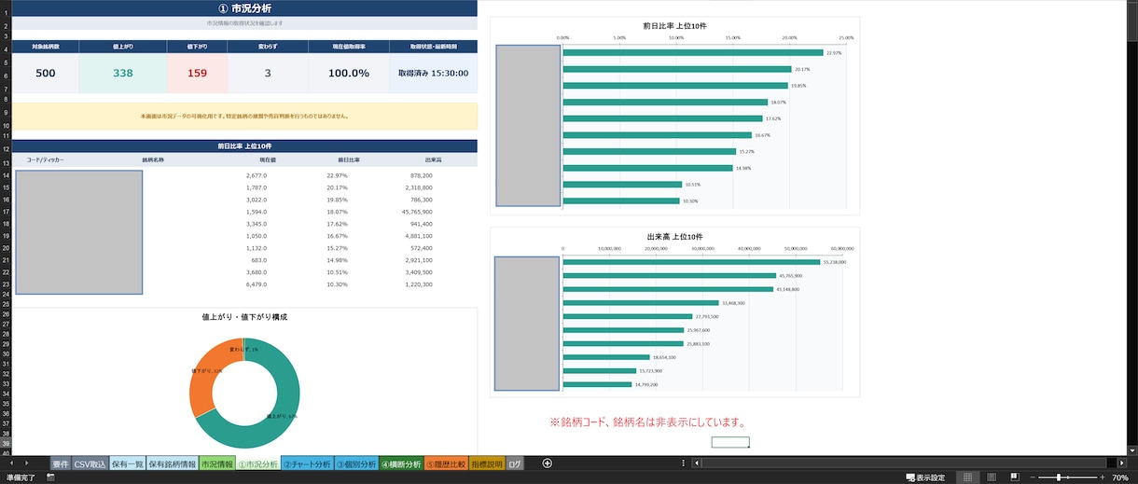The height and width of the screenshot is (484, 1138).
Task: Open the ③個別分析 sheet tab
Action: [x=355, y=463]
